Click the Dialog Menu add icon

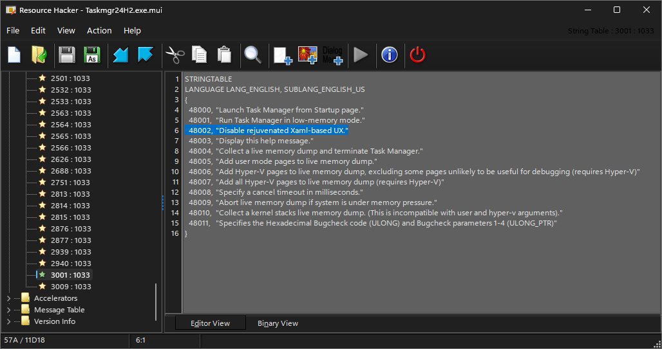point(333,55)
